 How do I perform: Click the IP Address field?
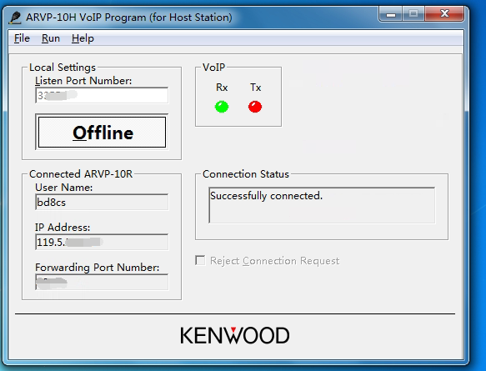tap(102, 242)
